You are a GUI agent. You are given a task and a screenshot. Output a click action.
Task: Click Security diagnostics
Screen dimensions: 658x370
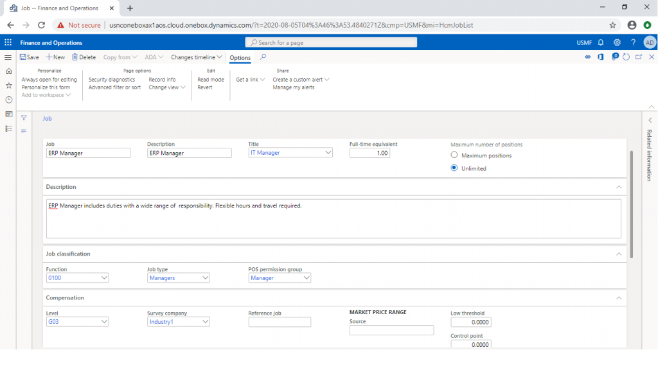coord(112,79)
